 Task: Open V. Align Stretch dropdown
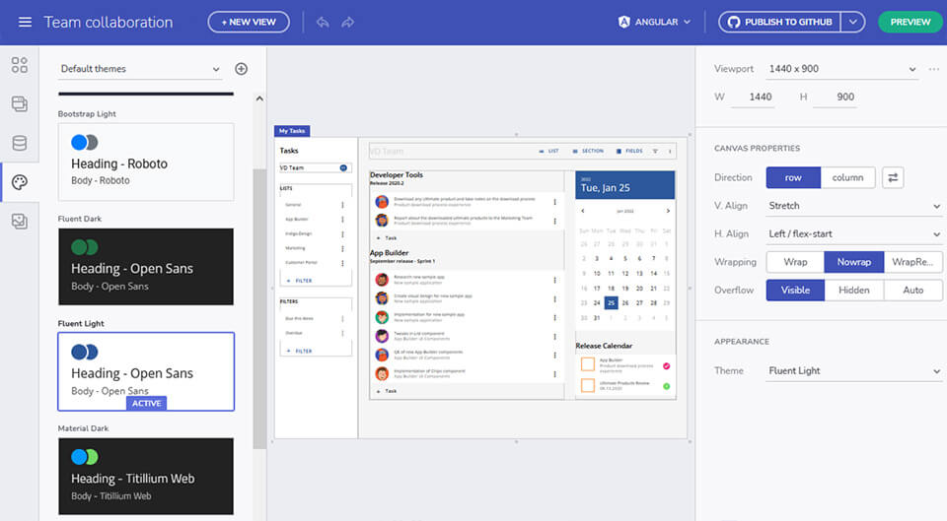[854, 206]
